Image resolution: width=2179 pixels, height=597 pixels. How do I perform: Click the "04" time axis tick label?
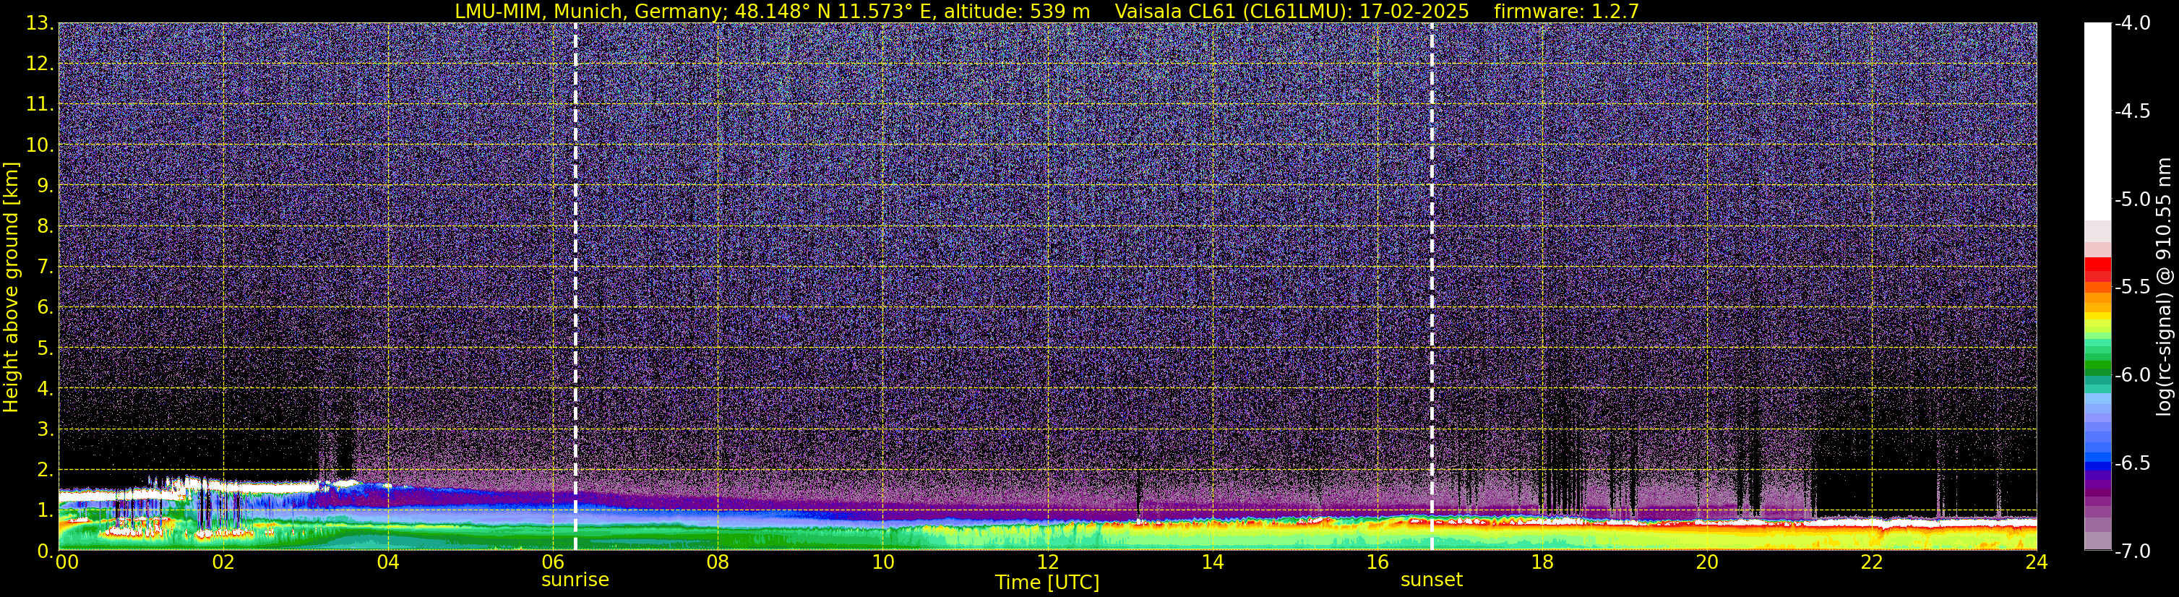coord(388,562)
